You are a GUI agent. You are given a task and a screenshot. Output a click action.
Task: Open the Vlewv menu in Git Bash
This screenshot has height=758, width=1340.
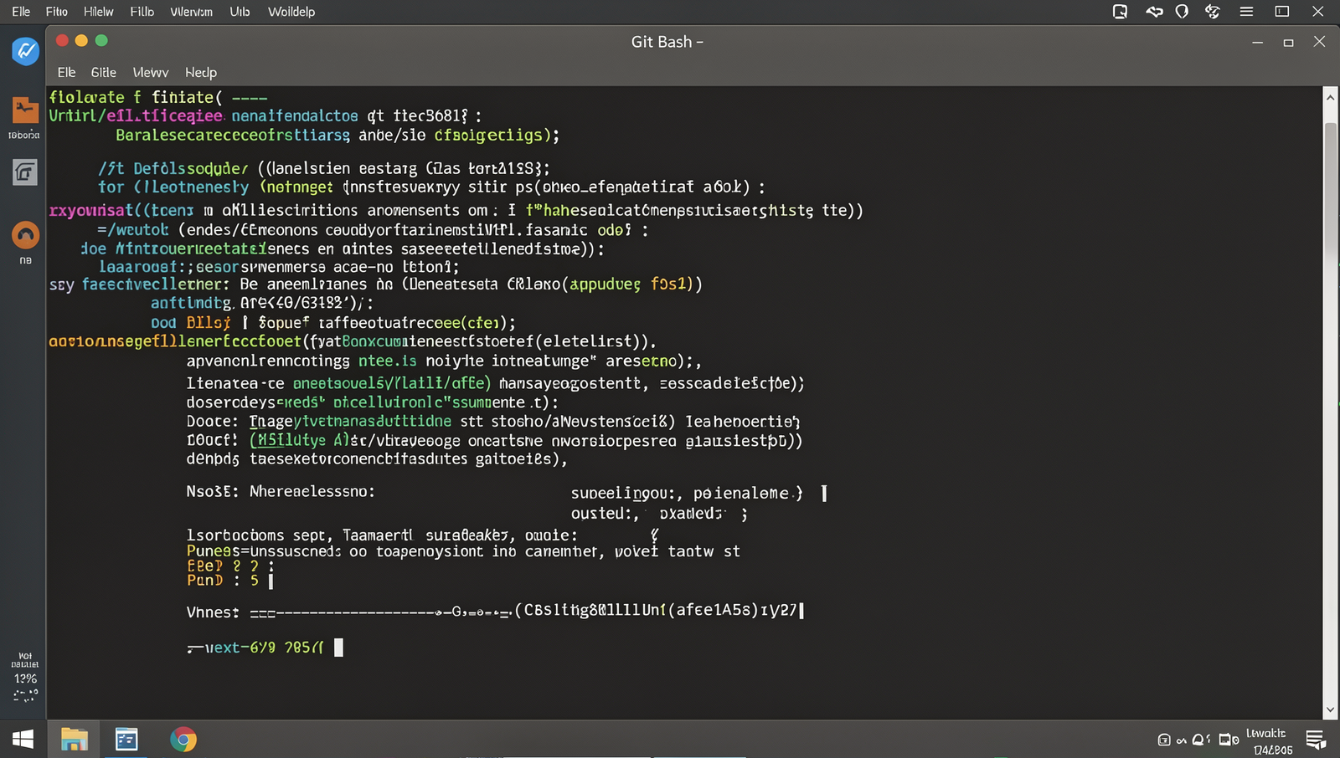click(150, 72)
